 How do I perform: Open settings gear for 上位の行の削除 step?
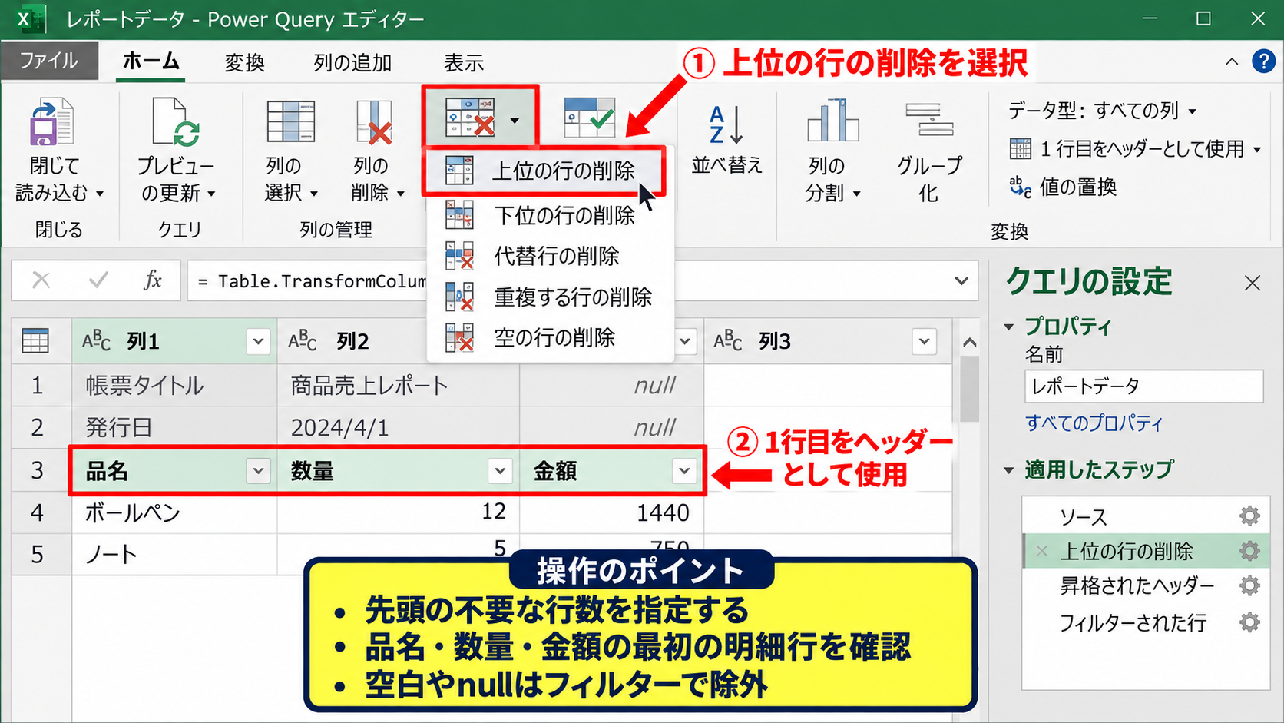point(1249,551)
